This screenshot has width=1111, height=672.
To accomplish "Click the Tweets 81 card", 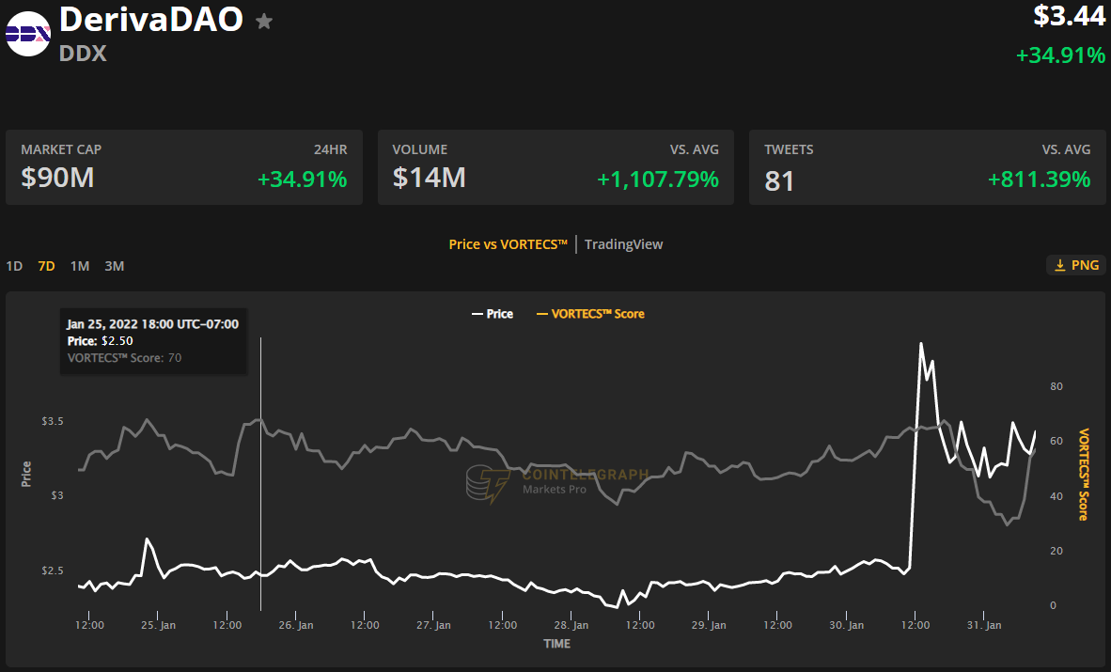I will tap(926, 167).
